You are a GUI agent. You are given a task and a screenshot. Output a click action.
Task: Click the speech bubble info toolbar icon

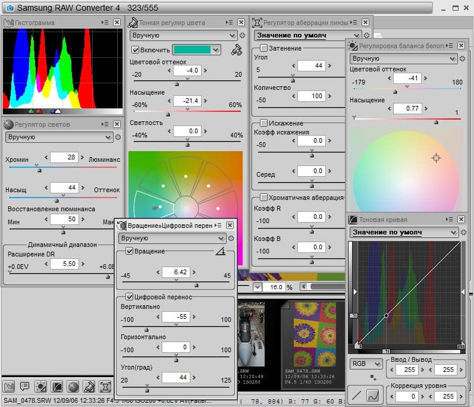click(x=25, y=386)
